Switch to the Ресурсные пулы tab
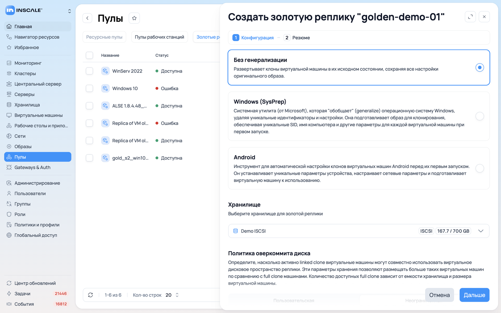 tap(104, 37)
